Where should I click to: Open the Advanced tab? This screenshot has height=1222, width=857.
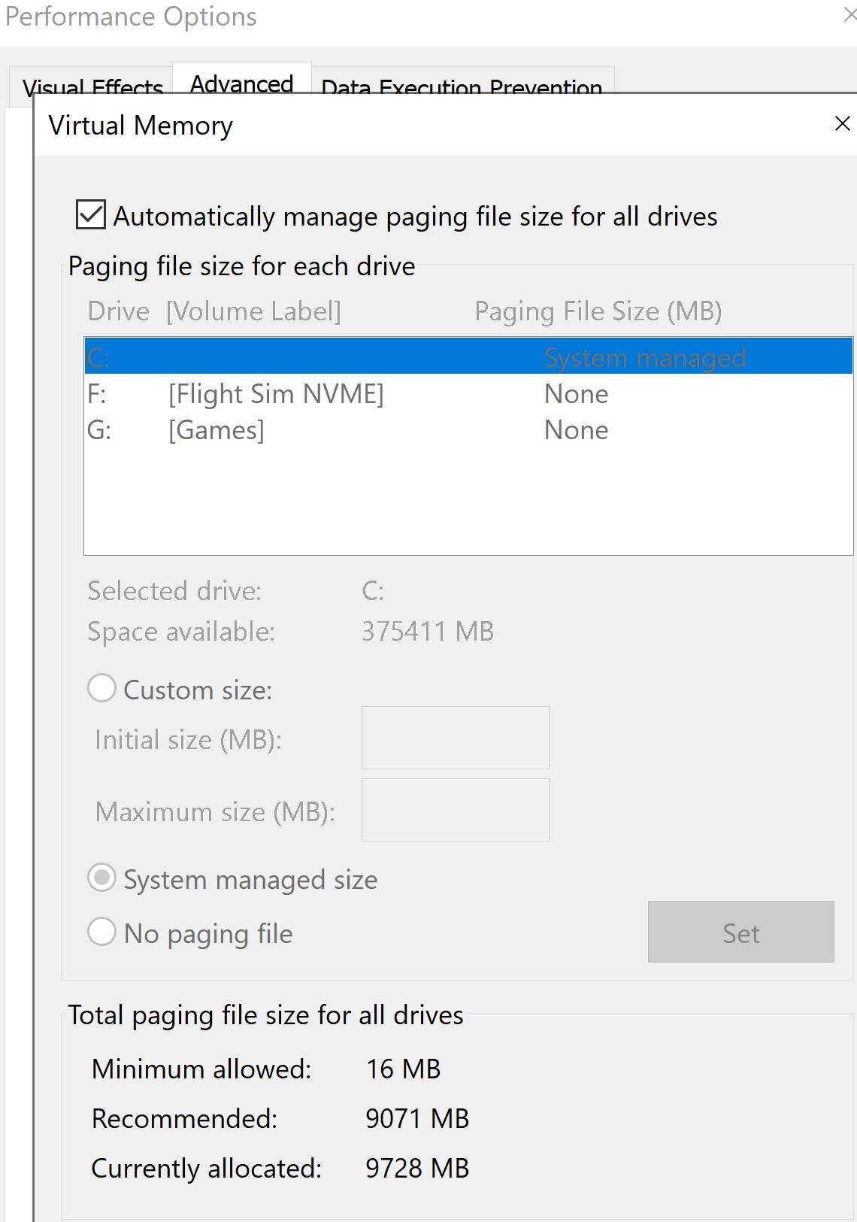click(241, 83)
